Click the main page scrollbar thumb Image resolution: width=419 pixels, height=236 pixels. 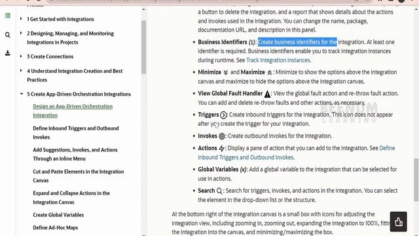pos(416,180)
